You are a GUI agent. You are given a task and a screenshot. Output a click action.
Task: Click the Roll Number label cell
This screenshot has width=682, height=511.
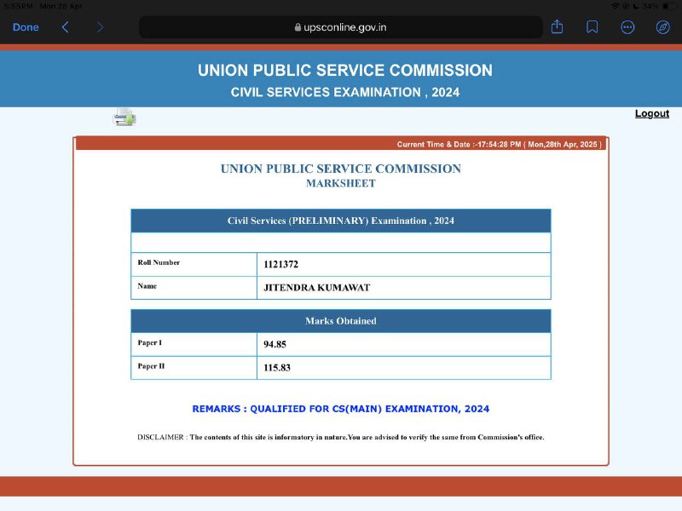point(194,264)
